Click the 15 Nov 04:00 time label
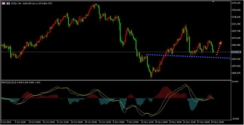The width and height of the screenshot is (244, 125). [161, 122]
